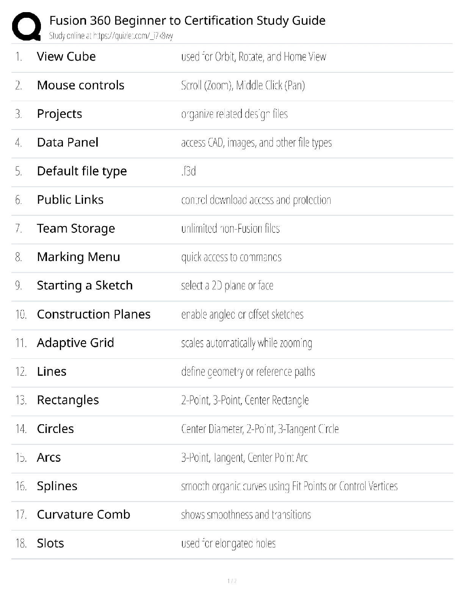Click the Data Panel term

click(x=67, y=142)
